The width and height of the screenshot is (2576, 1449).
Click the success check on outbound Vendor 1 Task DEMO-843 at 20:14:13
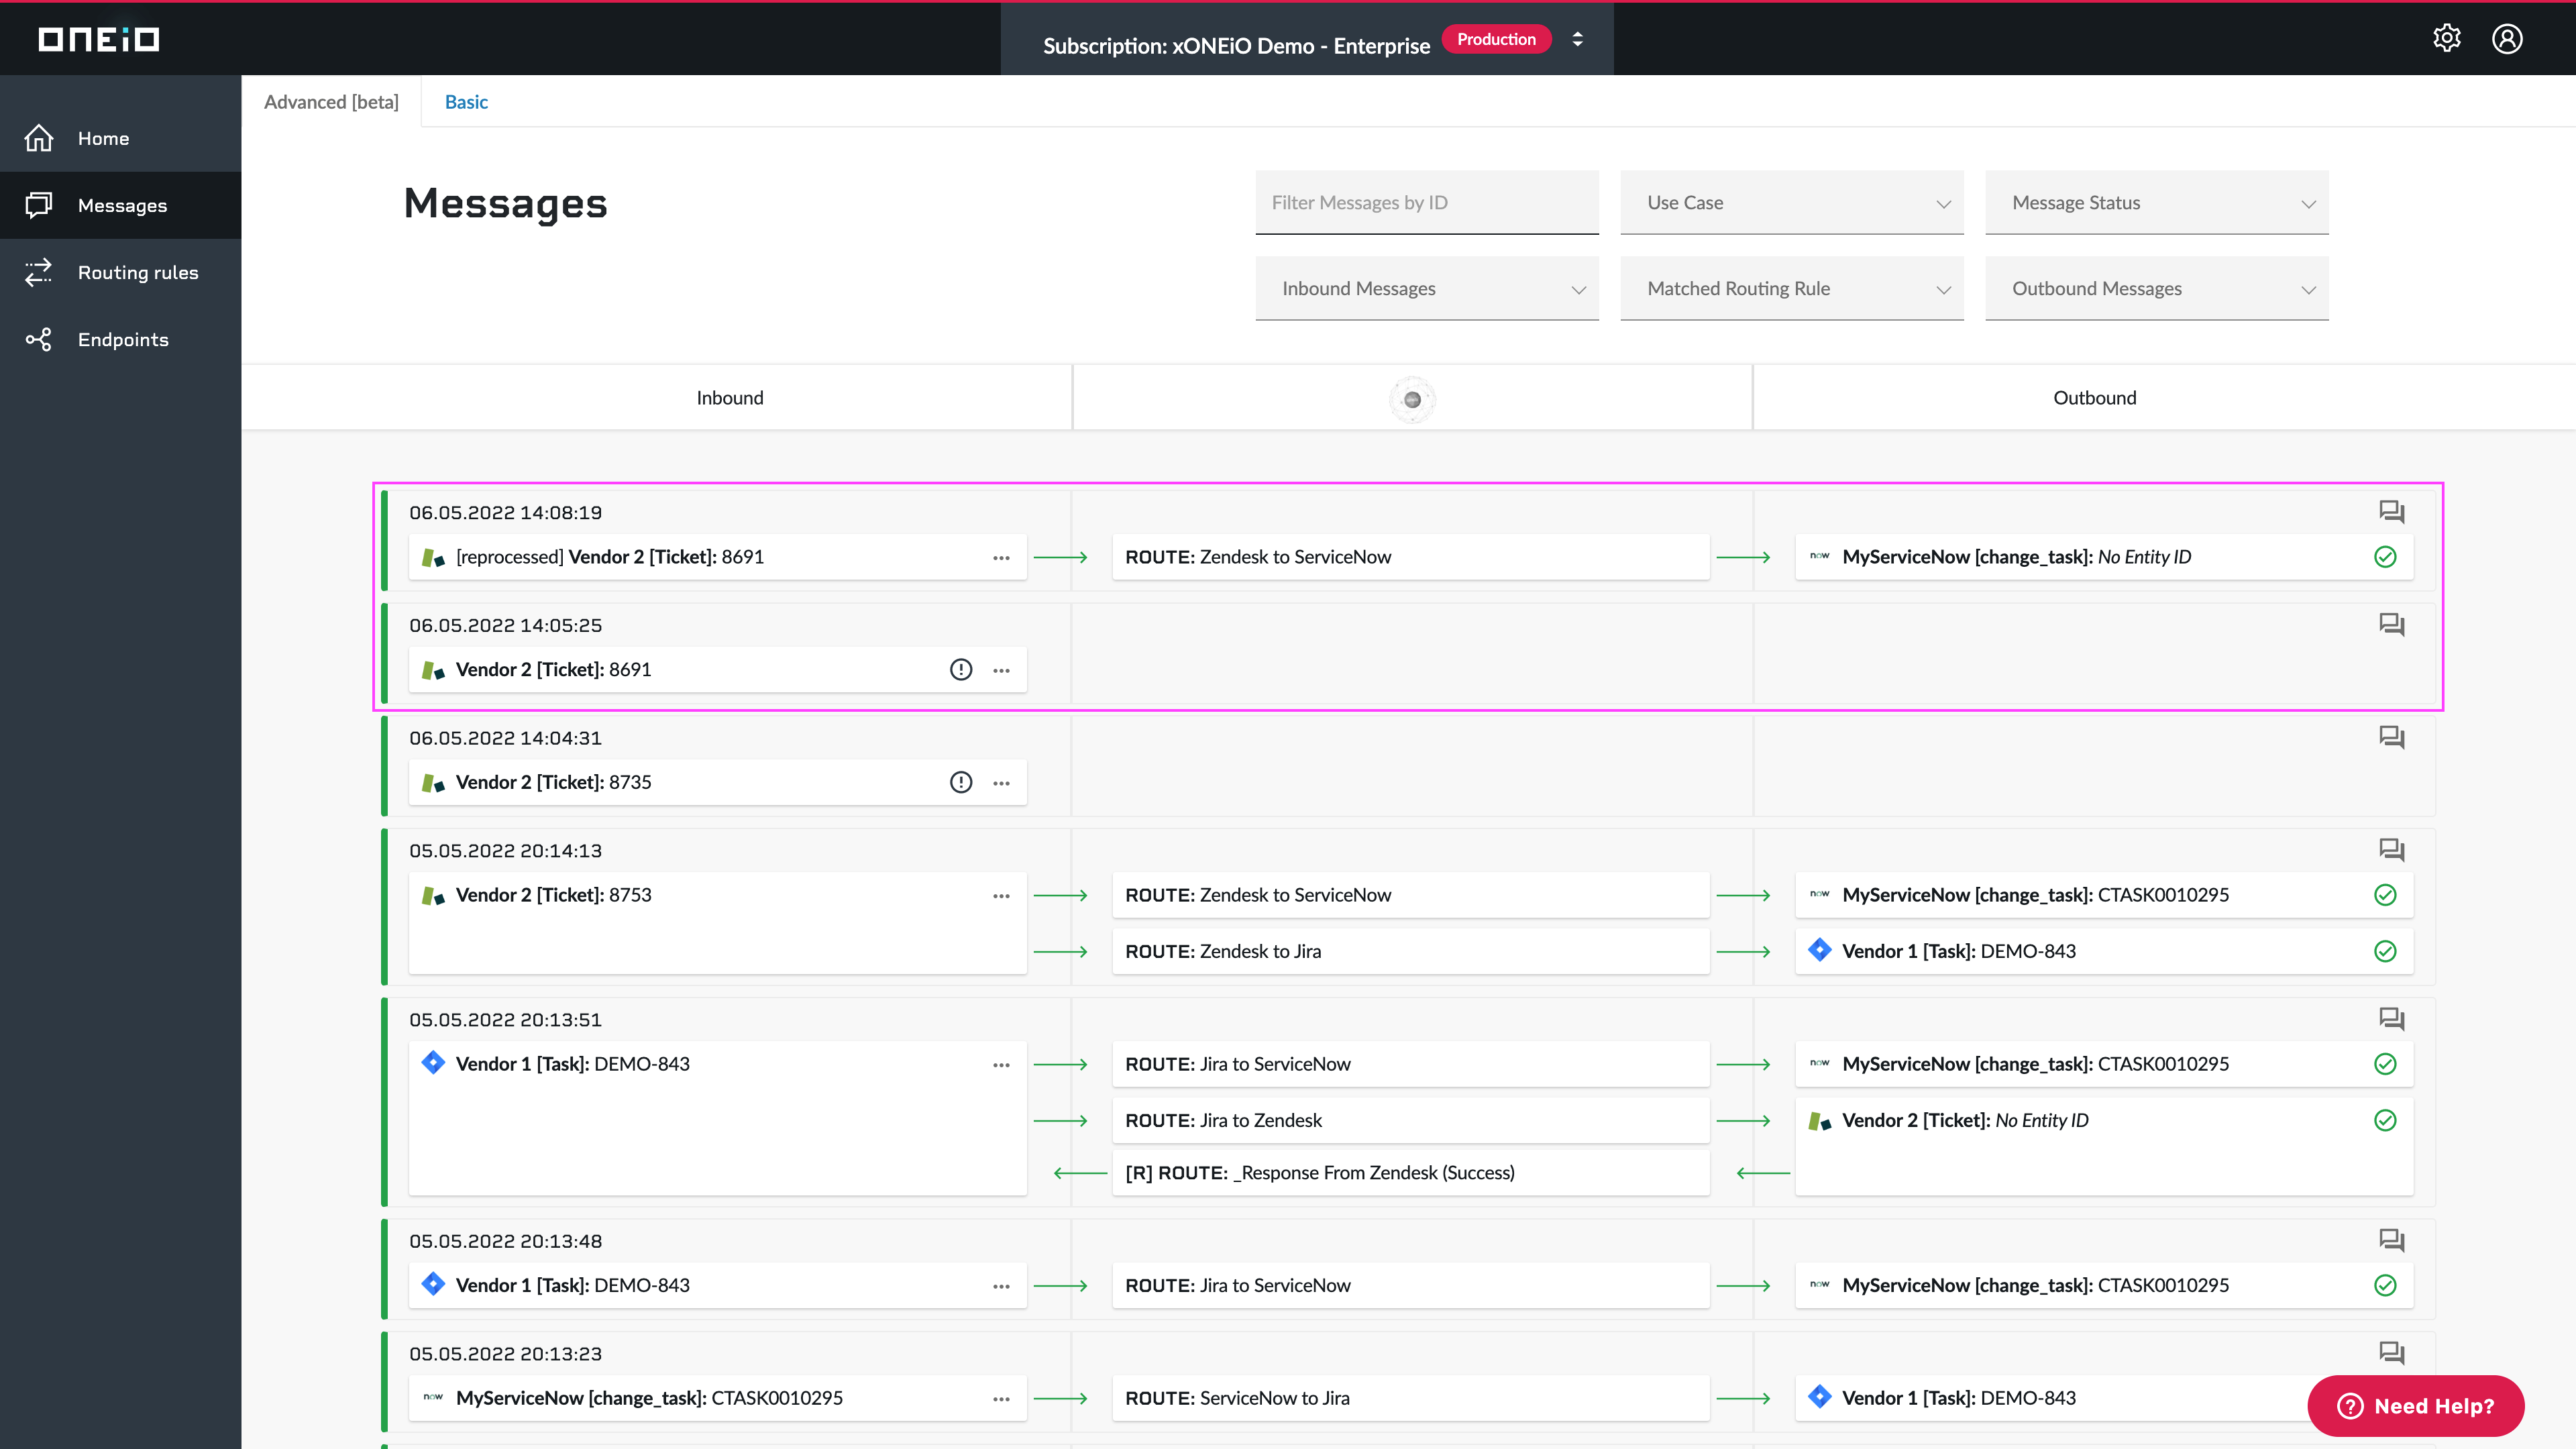click(x=2385, y=951)
